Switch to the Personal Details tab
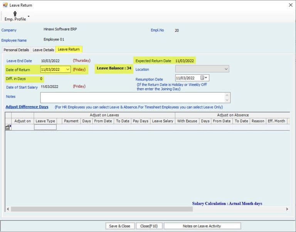 click(16, 50)
